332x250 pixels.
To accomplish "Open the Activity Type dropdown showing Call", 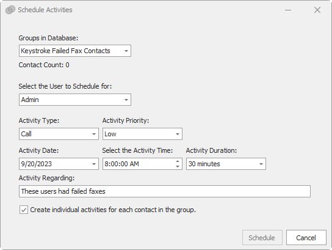I will coord(94,134).
